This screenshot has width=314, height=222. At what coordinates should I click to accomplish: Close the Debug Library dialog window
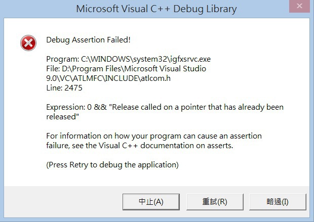pyautogui.click(x=299, y=6)
